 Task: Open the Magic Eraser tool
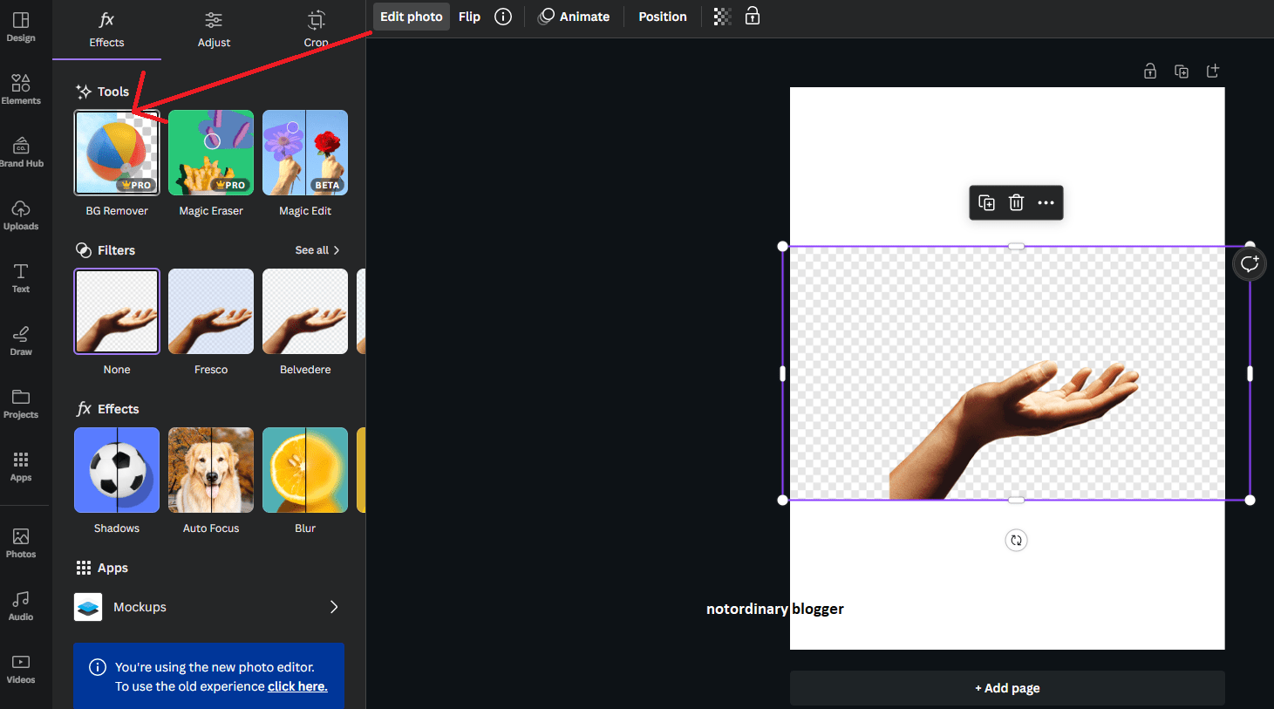[x=210, y=152]
